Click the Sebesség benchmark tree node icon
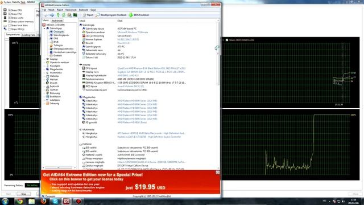This screenshot has width=364, height=205. point(47,104)
